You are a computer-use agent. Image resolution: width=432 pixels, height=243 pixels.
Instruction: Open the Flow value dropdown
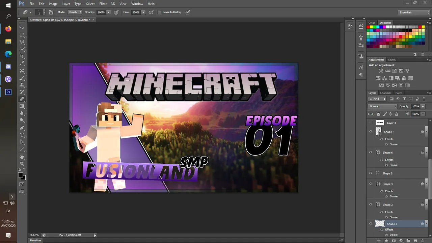click(143, 12)
